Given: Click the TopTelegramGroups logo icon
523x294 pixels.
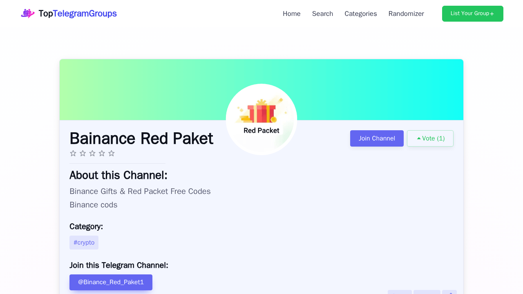Looking at the screenshot, I should coord(28,13).
